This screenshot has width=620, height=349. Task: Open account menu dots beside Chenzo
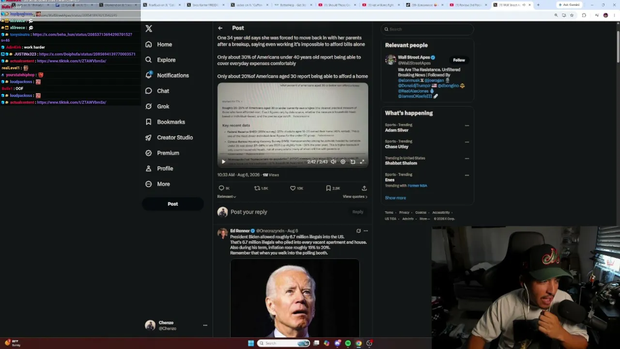click(205, 325)
